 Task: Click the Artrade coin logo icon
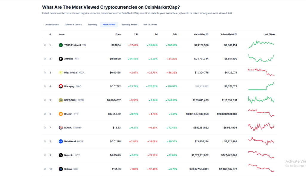(61, 59)
